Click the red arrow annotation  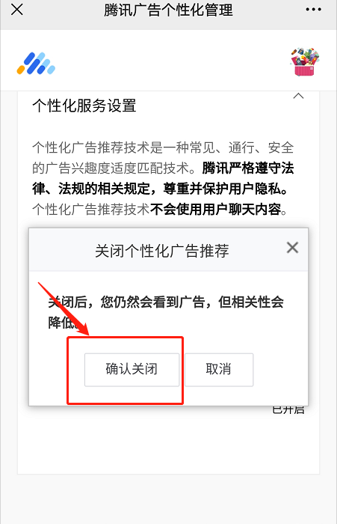pyautogui.click(x=64, y=308)
